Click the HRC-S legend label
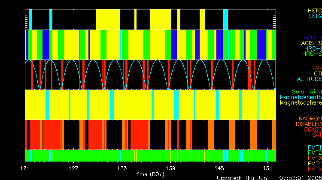The height and width of the screenshot is (180, 322). (x=312, y=54)
